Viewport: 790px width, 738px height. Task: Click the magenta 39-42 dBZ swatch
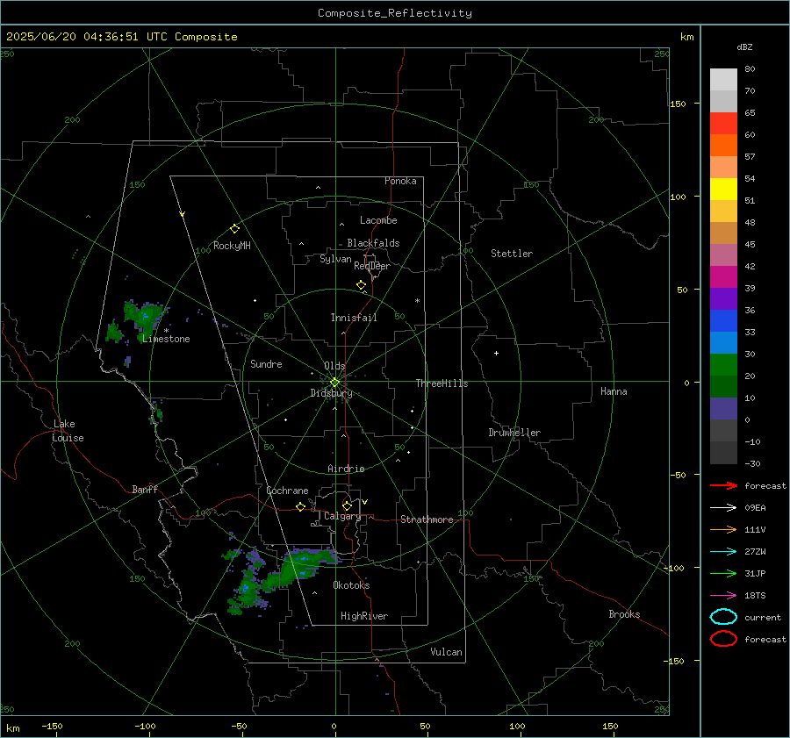723,277
